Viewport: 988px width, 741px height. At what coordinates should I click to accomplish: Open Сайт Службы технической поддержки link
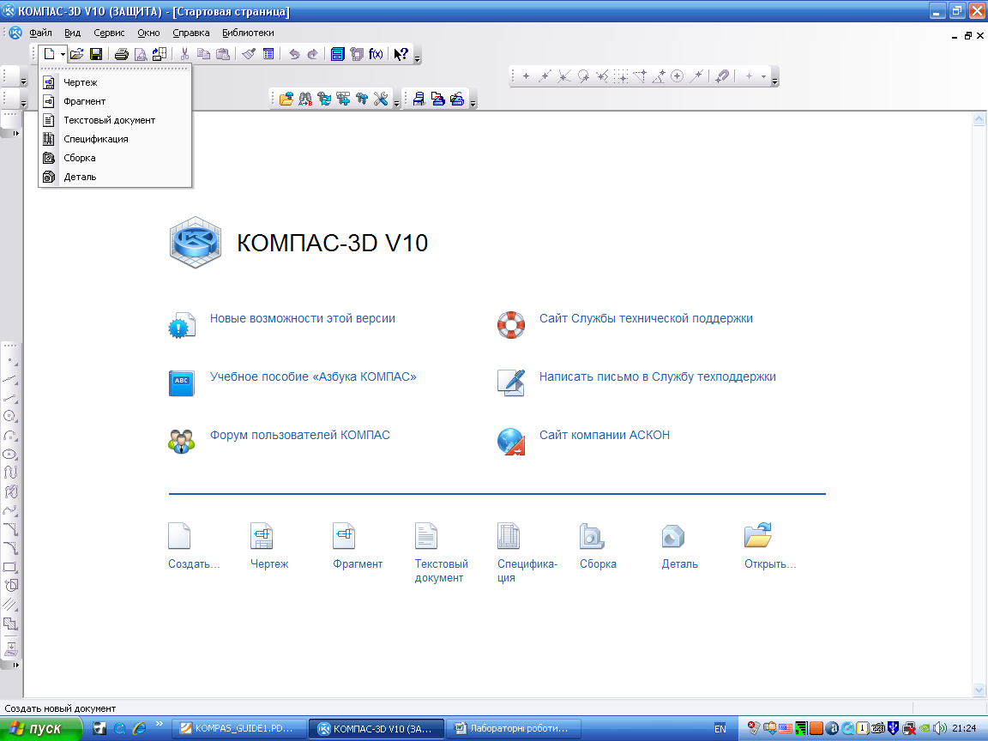point(646,319)
